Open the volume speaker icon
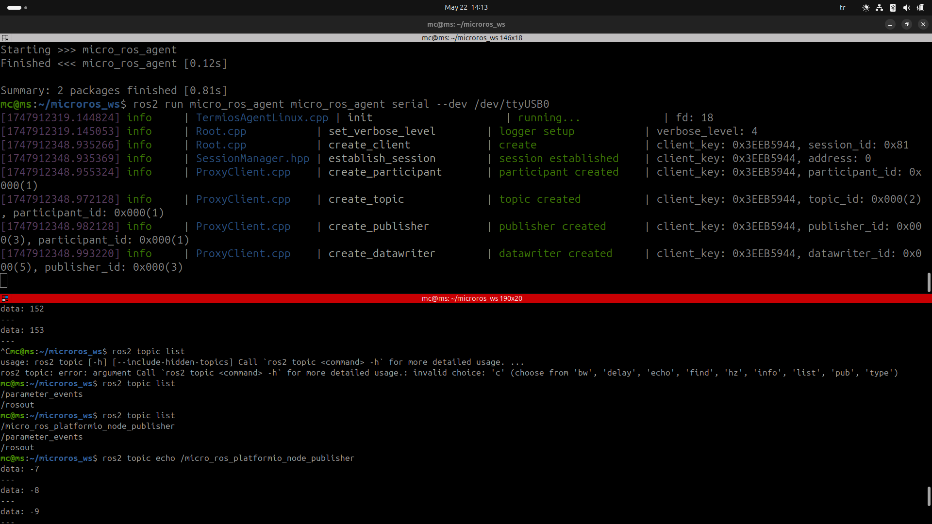Image resolution: width=932 pixels, height=524 pixels. pos(906,8)
